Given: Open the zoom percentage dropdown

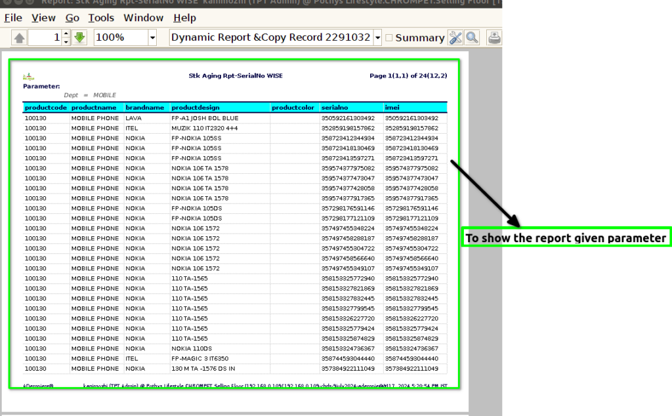Looking at the screenshot, I should (x=152, y=37).
